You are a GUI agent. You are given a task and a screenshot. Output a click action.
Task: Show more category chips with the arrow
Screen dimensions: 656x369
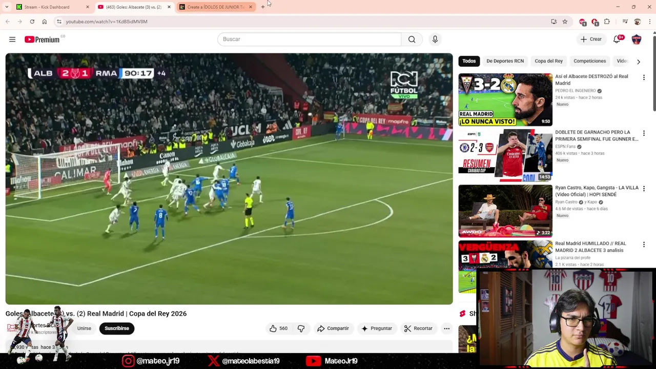click(x=638, y=61)
